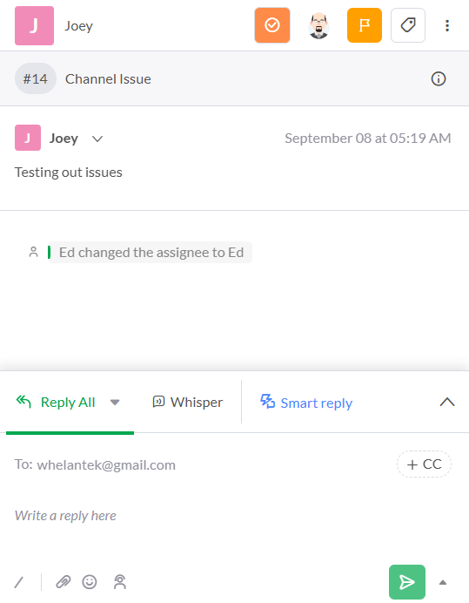This screenshot has height=603, width=469.
Task: Open send options arrow beside send button
Action: (x=443, y=582)
